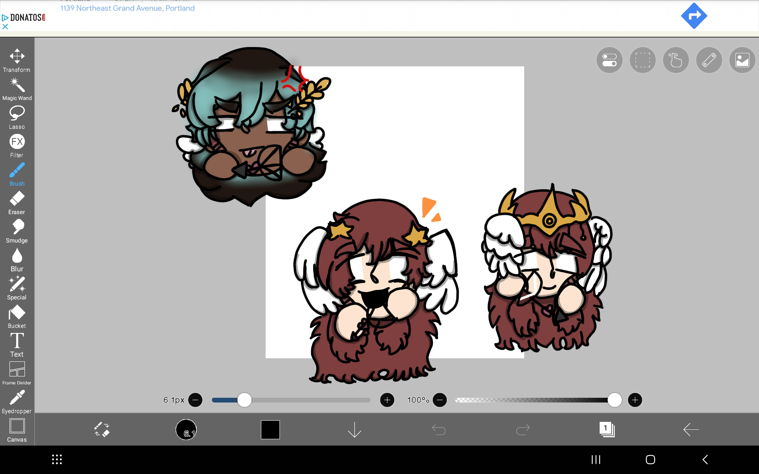Toggle the selection area button
Viewport: 759px width, 474px height.
coord(642,60)
